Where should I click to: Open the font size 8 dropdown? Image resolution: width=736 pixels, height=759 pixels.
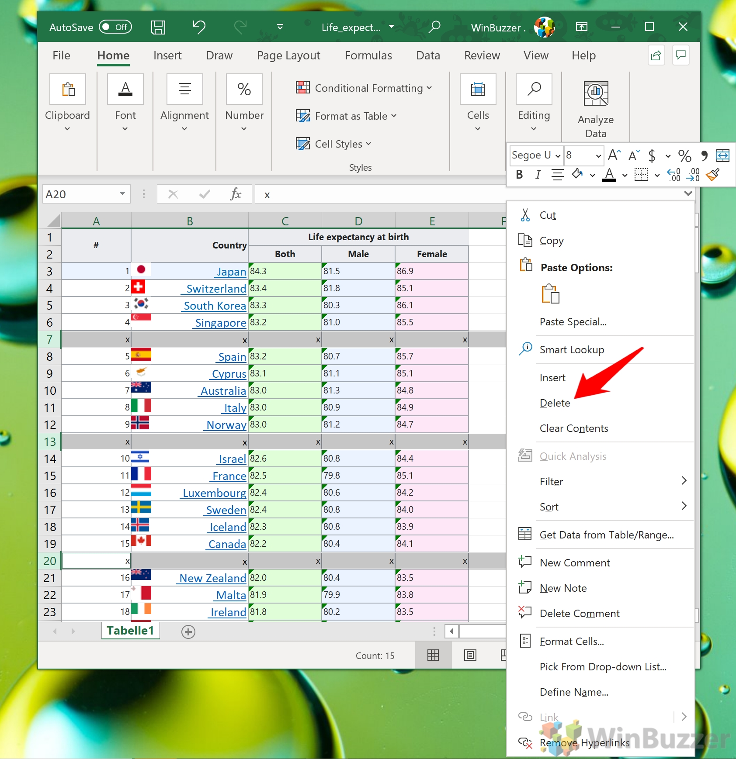tap(598, 155)
